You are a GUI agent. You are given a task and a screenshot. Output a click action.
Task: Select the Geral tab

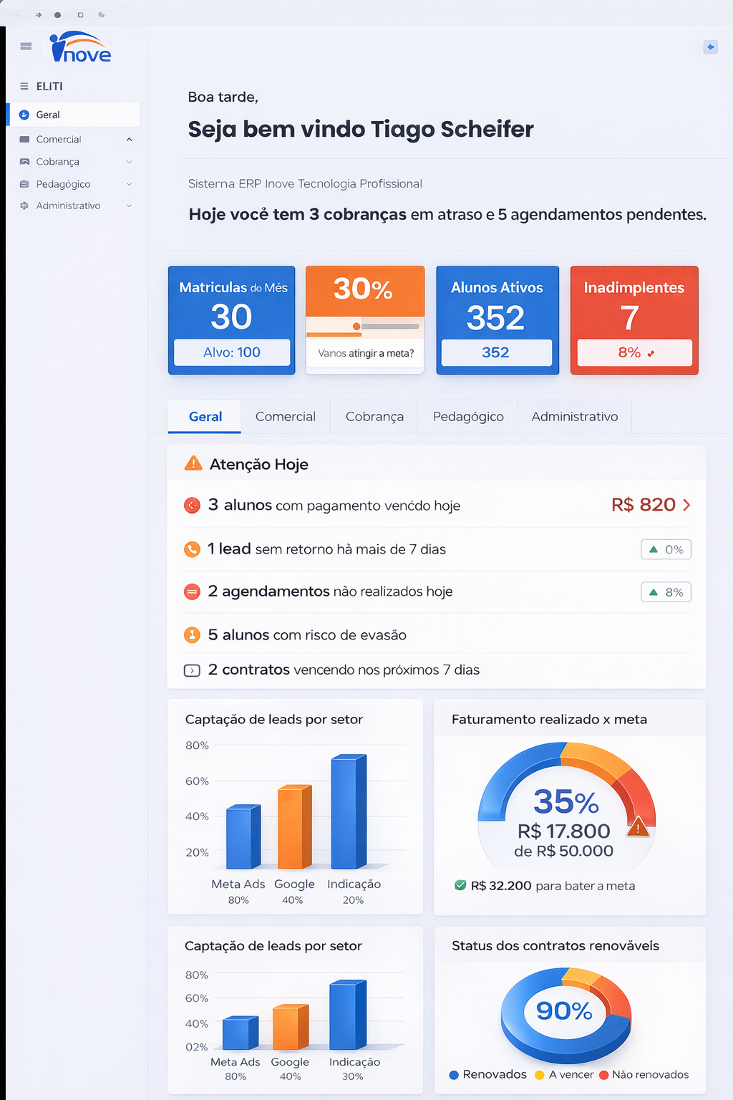click(205, 417)
